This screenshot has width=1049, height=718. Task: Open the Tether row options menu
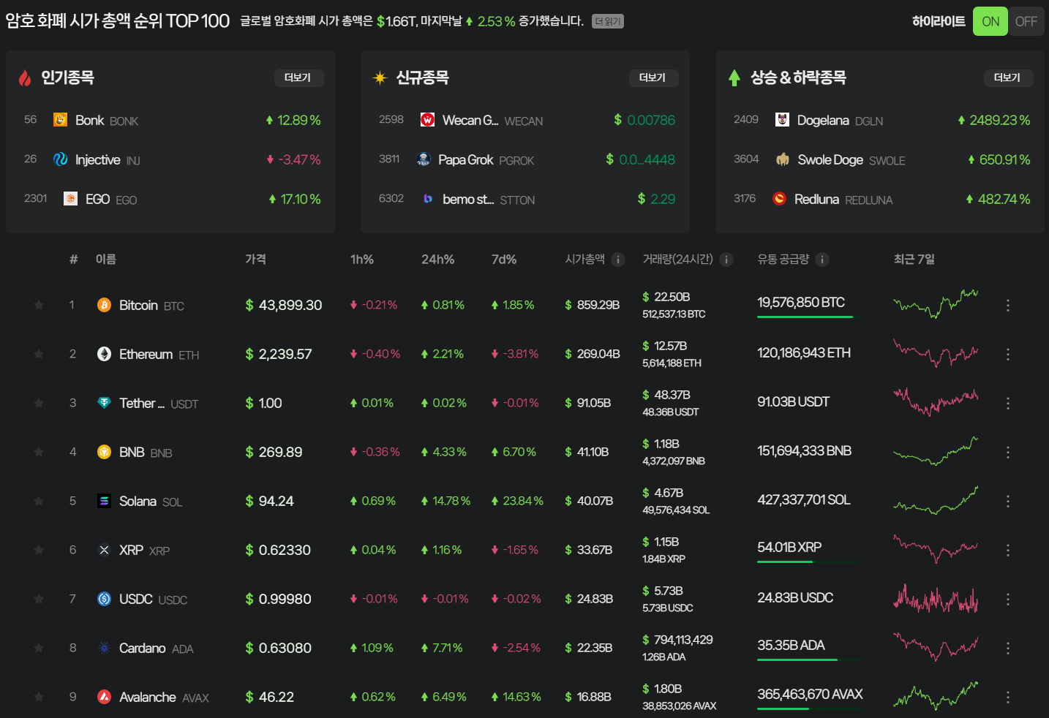[x=1008, y=403]
